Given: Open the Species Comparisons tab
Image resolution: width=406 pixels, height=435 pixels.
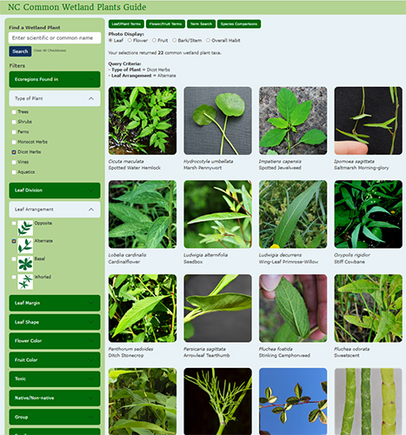Looking at the screenshot, I should coord(239,24).
